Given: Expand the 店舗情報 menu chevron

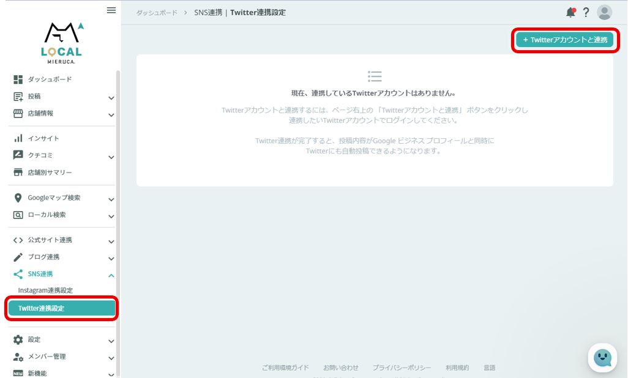Looking at the screenshot, I should (x=111, y=115).
